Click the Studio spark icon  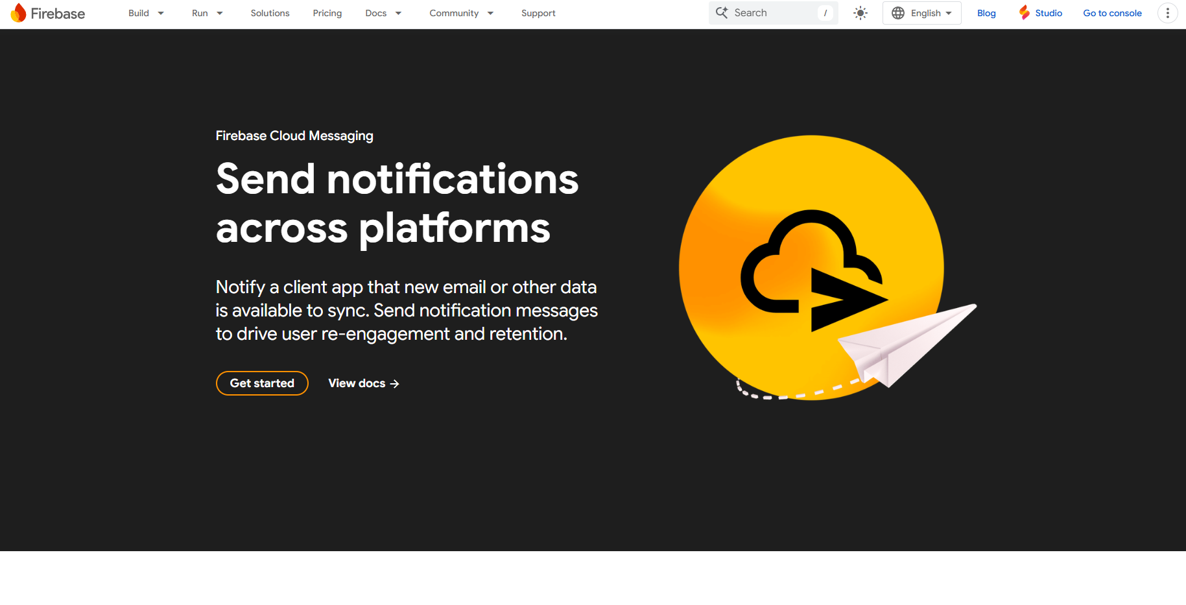pos(1024,13)
